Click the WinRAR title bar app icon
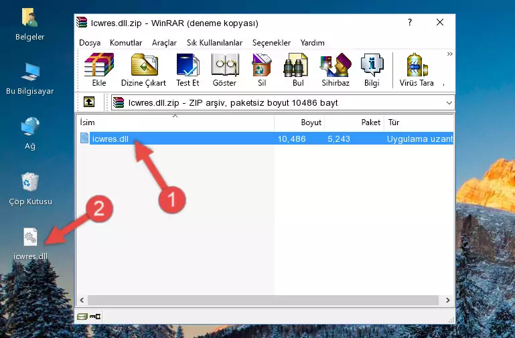 click(x=82, y=22)
